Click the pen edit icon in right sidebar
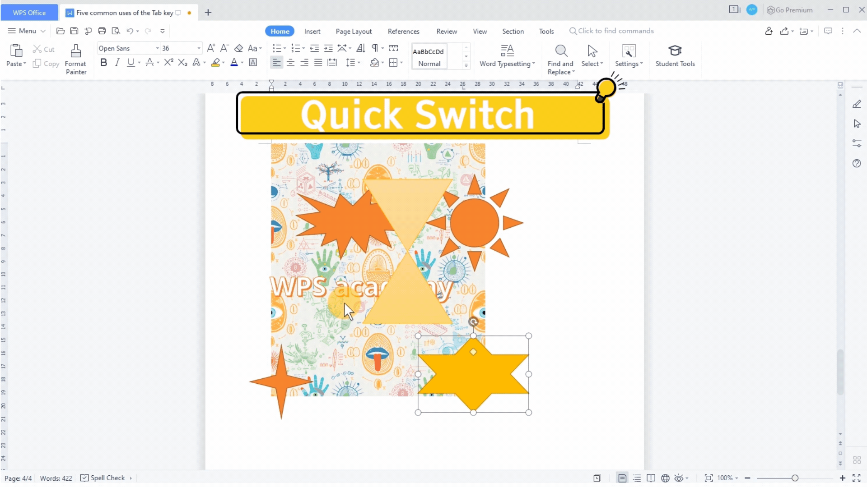Image resolution: width=867 pixels, height=487 pixels. (x=857, y=104)
